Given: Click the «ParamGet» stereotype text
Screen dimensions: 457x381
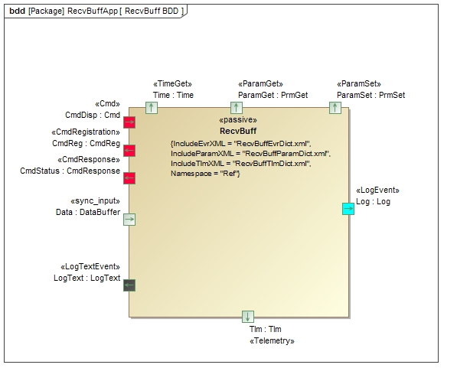Looking at the screenshot, I should coord(260,84).
